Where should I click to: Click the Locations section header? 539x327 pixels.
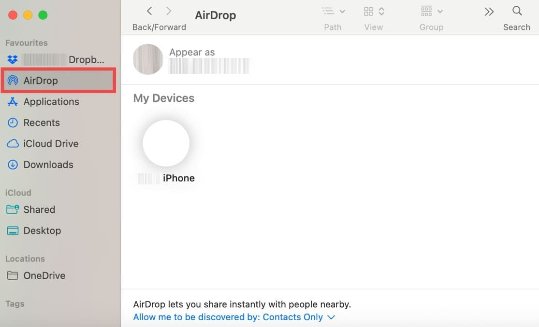coord(25,259)
